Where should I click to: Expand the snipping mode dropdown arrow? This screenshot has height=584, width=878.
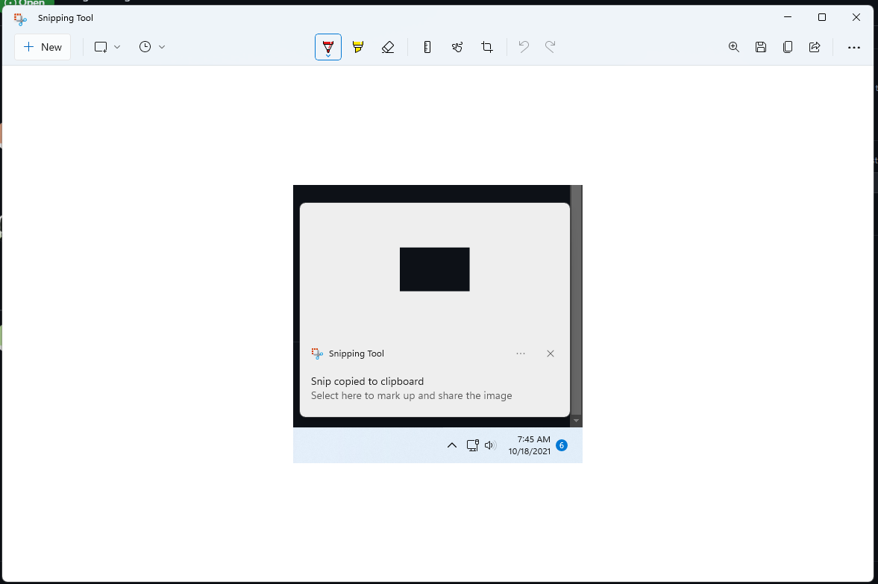tap(117, 47)
